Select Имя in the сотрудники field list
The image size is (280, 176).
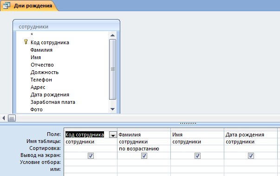coord(36,57)
